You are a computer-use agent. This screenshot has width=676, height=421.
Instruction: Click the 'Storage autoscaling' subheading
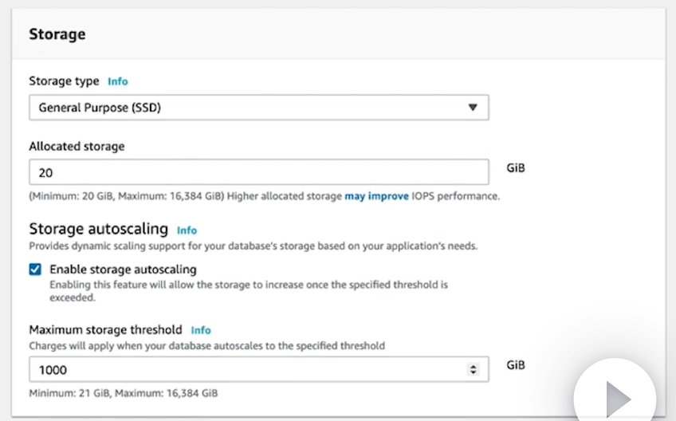point(98,230)
